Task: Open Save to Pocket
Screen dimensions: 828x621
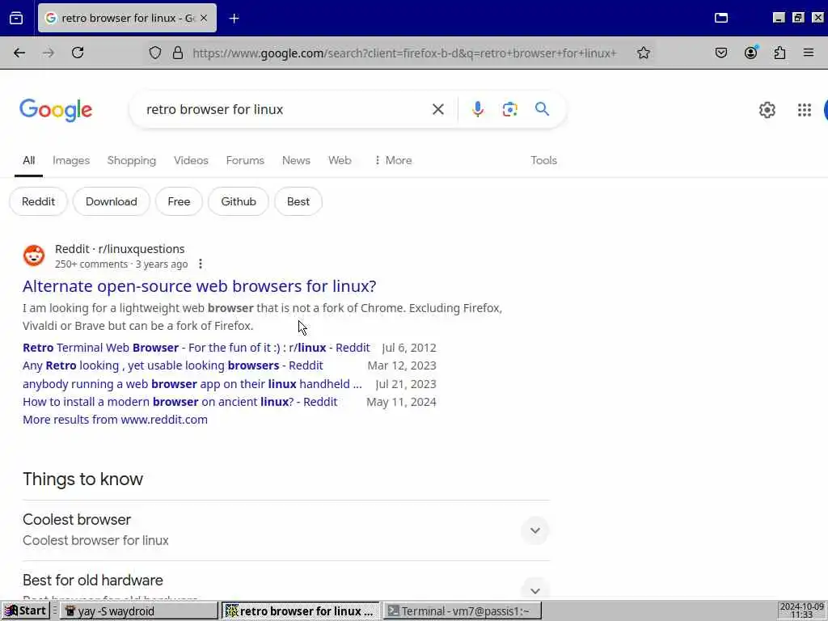Action: 721,53
